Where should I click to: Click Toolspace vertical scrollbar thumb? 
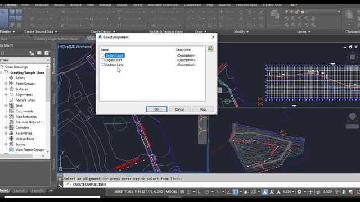[x=47, y=85]
